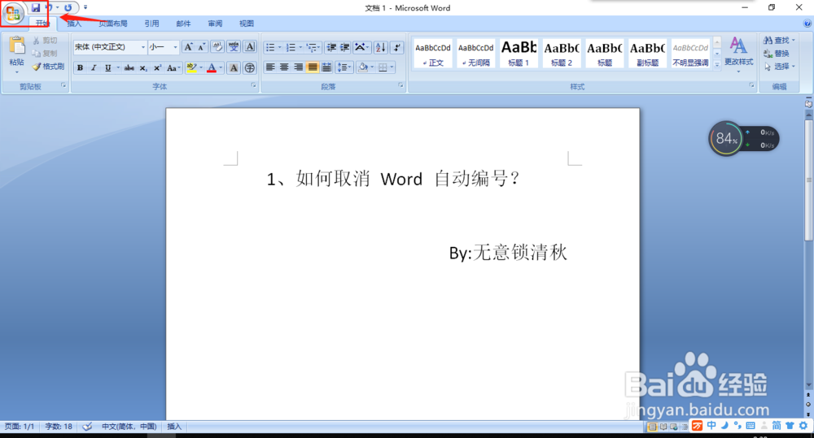Viewport: 814px width, 438px height.
Task: Click the Enclose Characters (字) circle icon
Action: coord(250,68)
